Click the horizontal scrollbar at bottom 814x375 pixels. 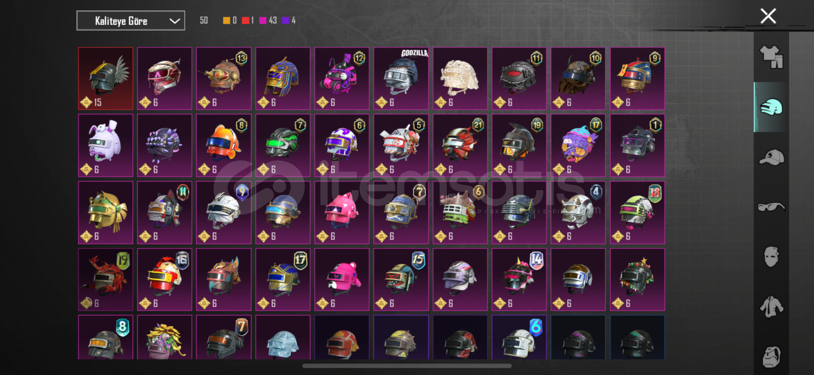point(407,366)
